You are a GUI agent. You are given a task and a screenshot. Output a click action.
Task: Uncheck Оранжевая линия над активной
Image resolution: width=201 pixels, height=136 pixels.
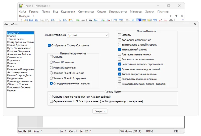point(120,69)
